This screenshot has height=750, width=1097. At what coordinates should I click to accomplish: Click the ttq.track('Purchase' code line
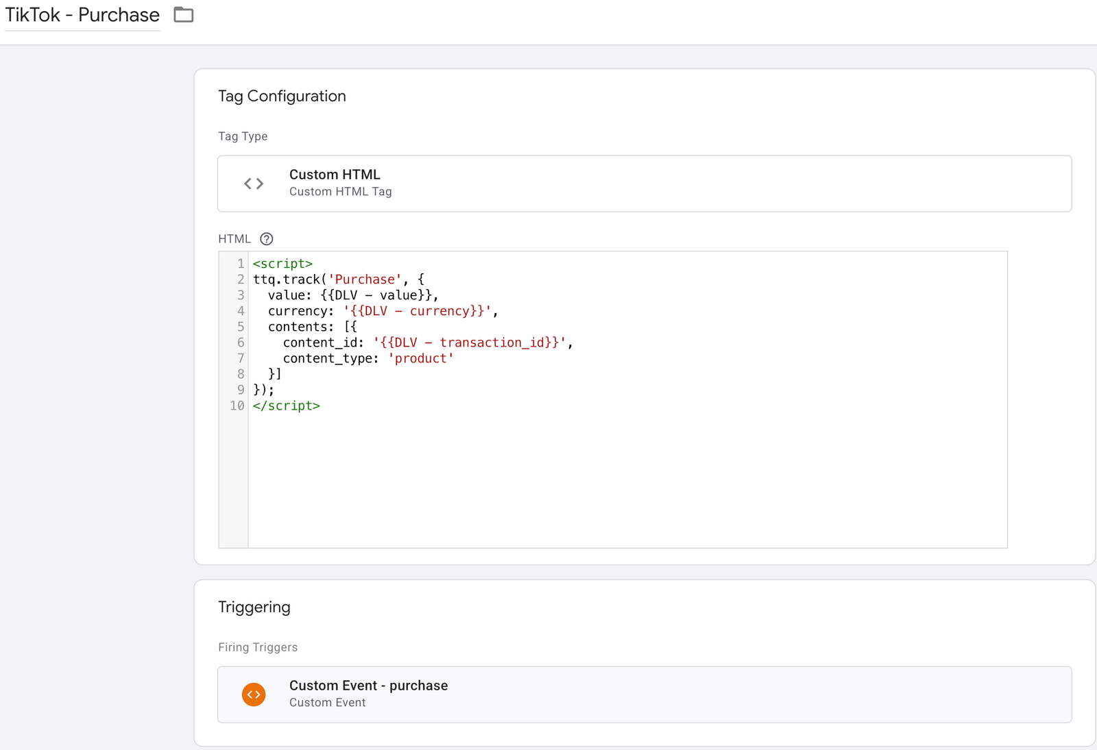(339, 279)
